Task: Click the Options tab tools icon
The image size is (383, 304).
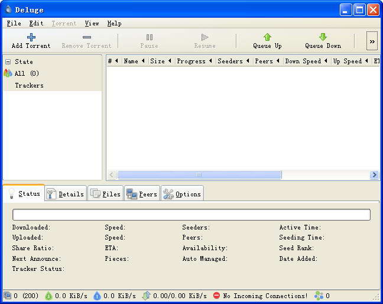Action: click(x=168, y=194)
